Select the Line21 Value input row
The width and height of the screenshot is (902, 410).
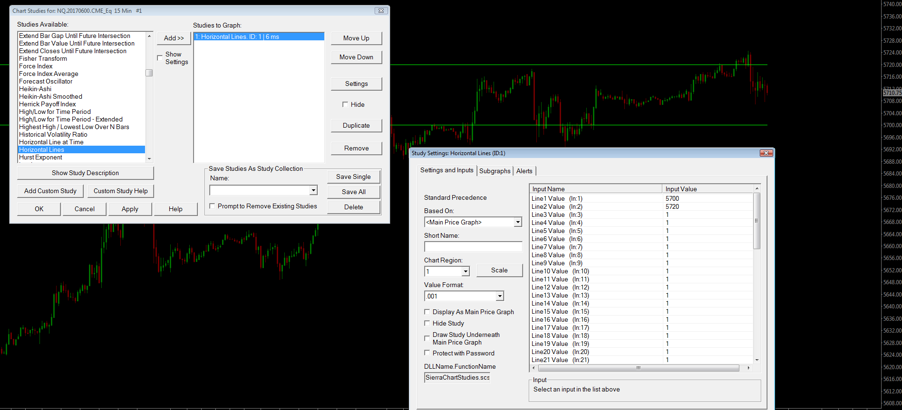[x=641, y=360]
